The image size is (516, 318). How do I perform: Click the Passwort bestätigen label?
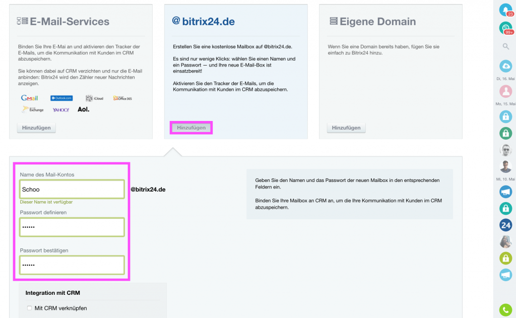(x=44, y=250)
